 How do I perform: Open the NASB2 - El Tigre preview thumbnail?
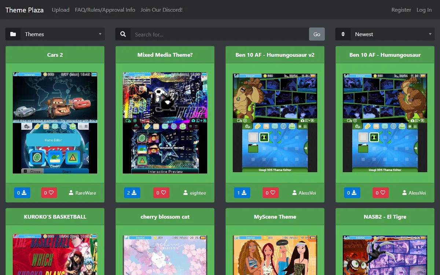385,255
